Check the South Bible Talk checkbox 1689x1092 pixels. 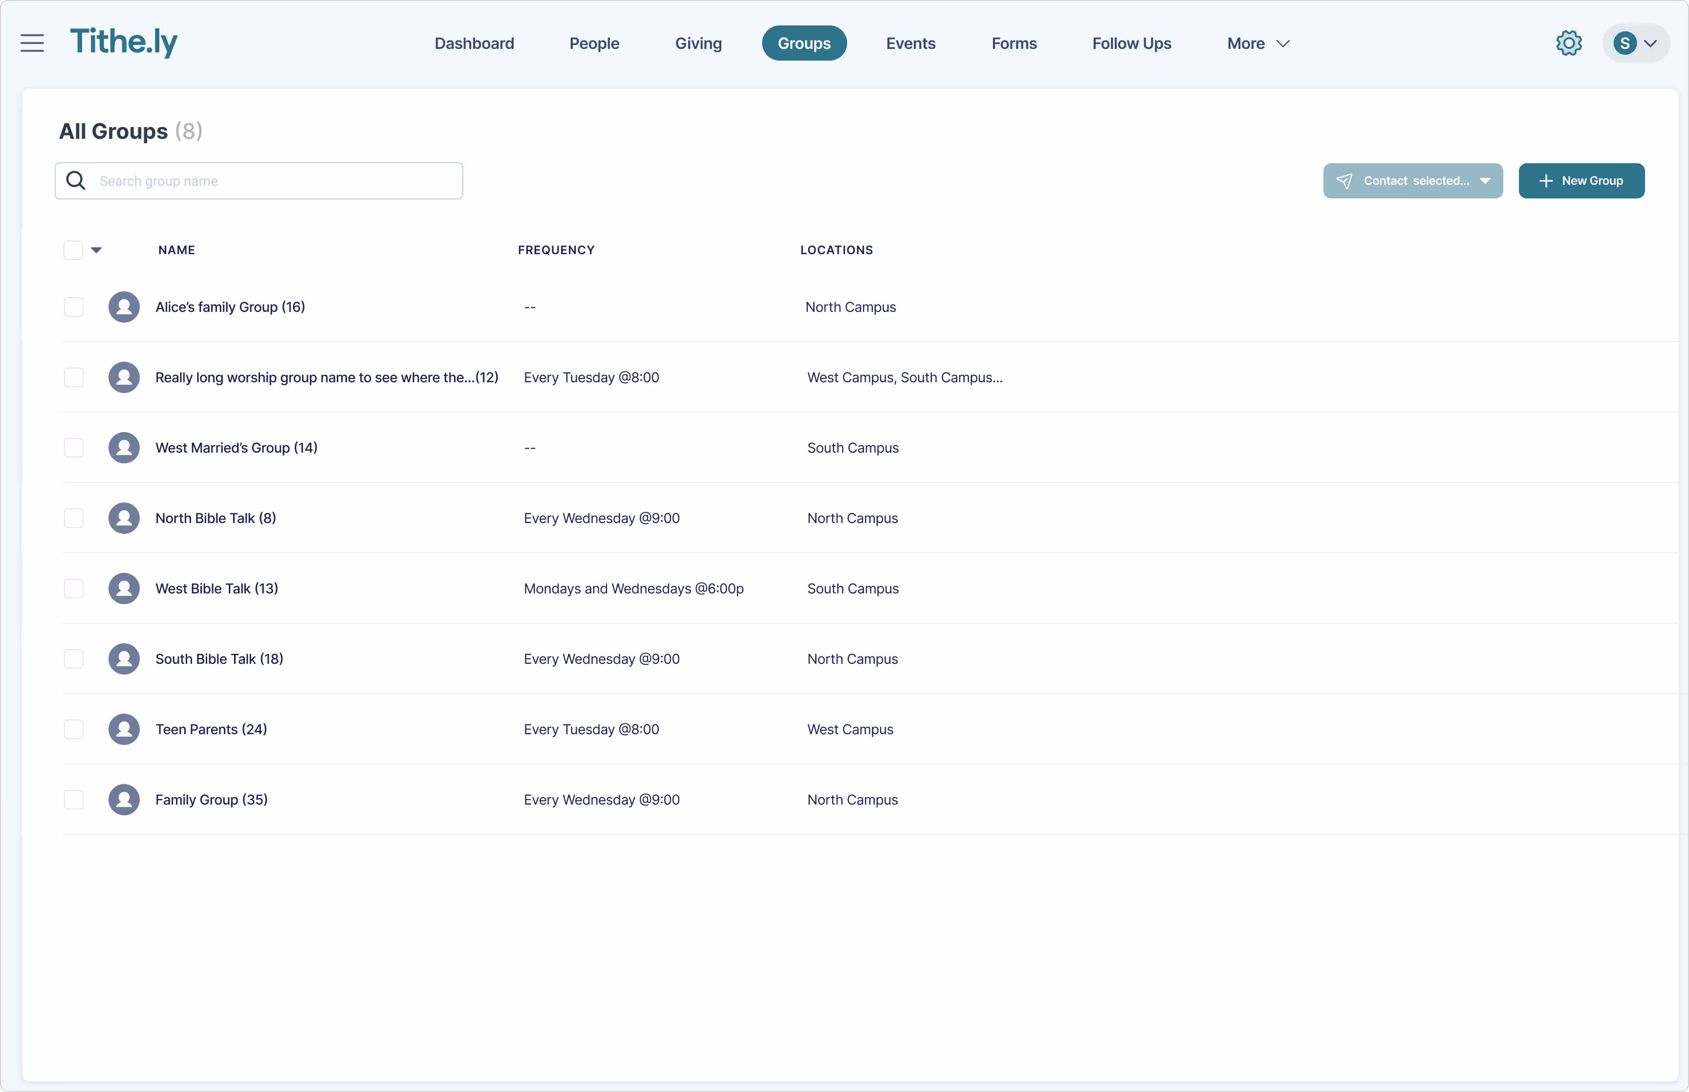tap(74, 659)
